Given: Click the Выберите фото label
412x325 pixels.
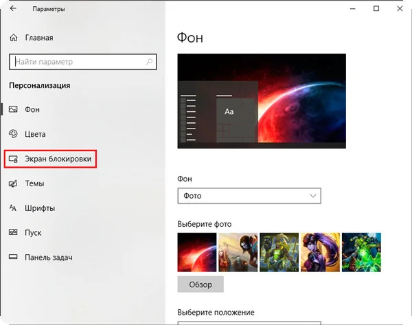Looking at the screenshot, I should [205, 224].
